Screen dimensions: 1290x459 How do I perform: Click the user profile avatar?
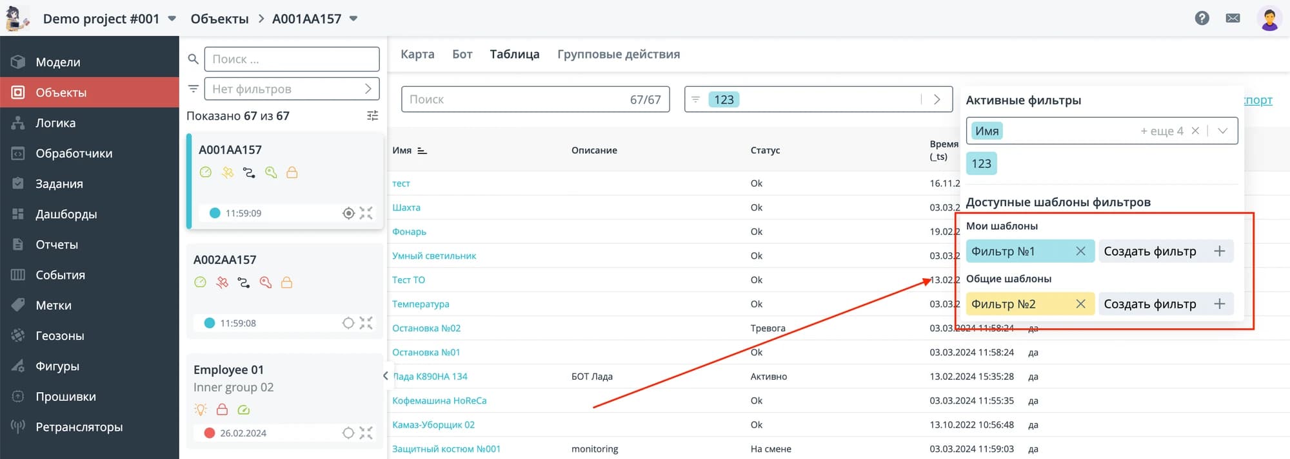tap(1269, 18)
